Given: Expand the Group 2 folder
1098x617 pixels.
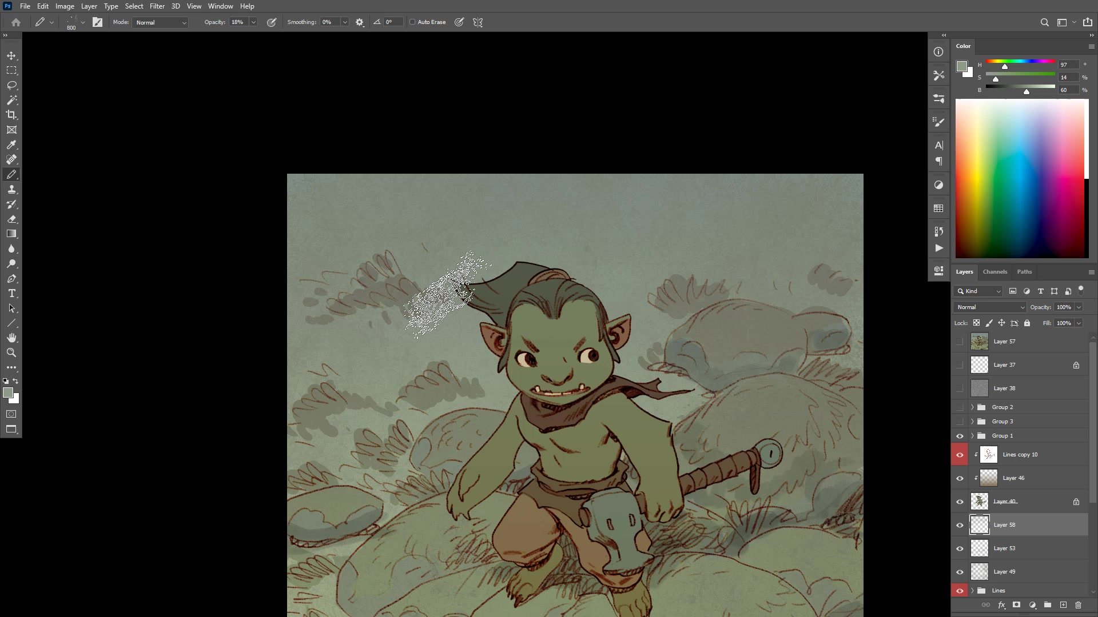Looking at the screenshot, I should pos(972,407).
